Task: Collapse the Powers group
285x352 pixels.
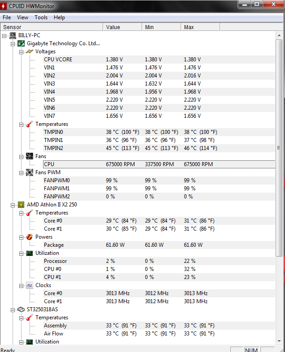Action: [x=21, y=237]
